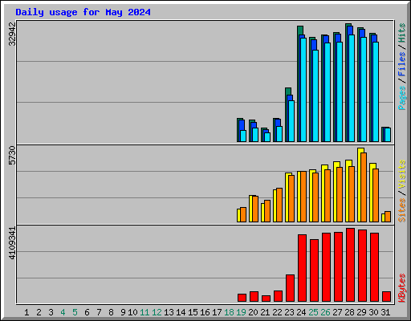The height and width of the screenshot is (321, 411).
Task: Click day 20 label on x-axis
Action: tap(253, 312)
